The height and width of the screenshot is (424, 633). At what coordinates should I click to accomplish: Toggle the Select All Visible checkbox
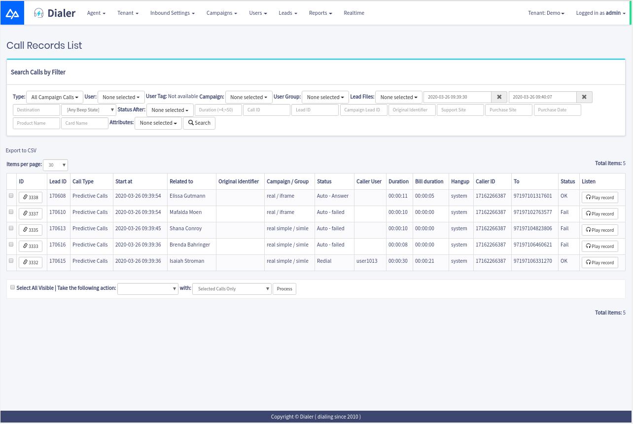[13, 287]
